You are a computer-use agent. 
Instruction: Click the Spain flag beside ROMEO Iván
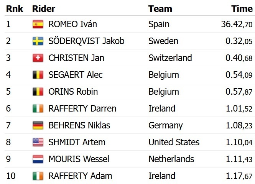tap(38, 25)
